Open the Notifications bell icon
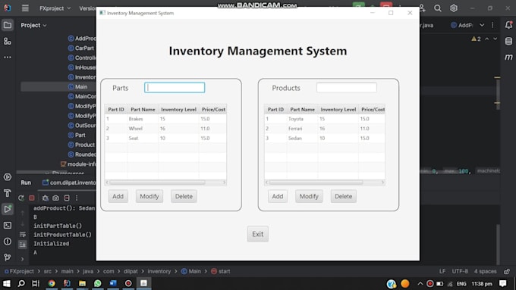The width and height of the screenshot is (516, 290). click(x=508, y=25)
